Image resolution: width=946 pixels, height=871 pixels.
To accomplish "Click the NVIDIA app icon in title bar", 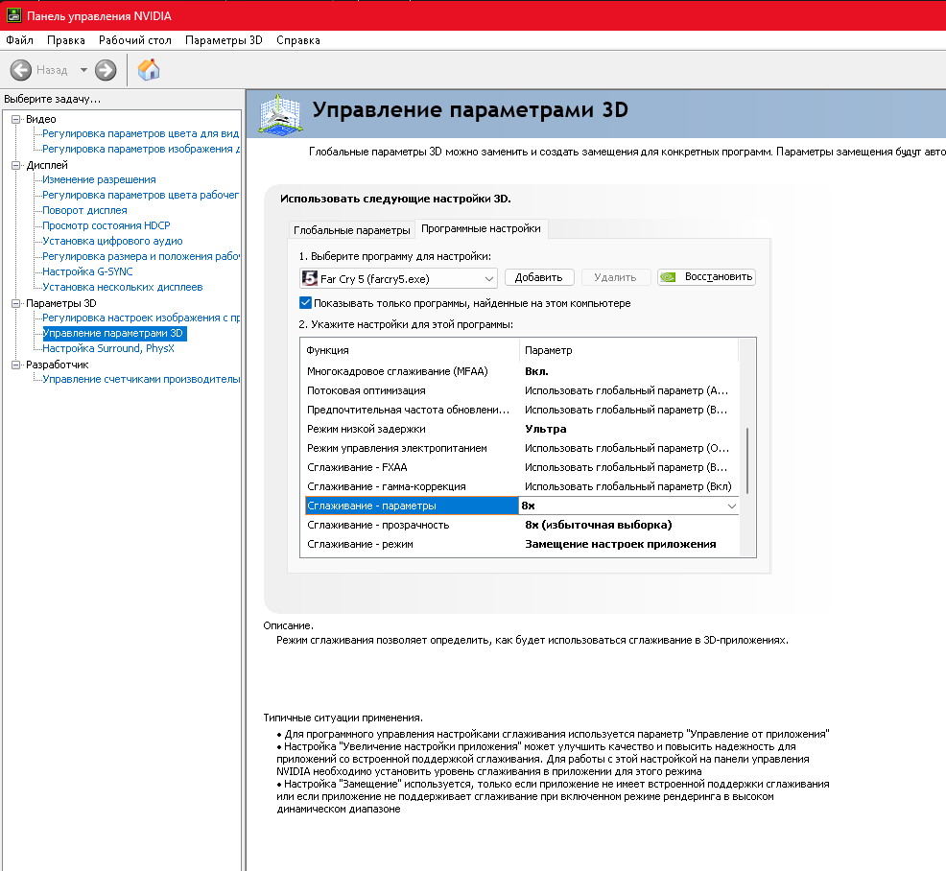I will coord(13,15).
